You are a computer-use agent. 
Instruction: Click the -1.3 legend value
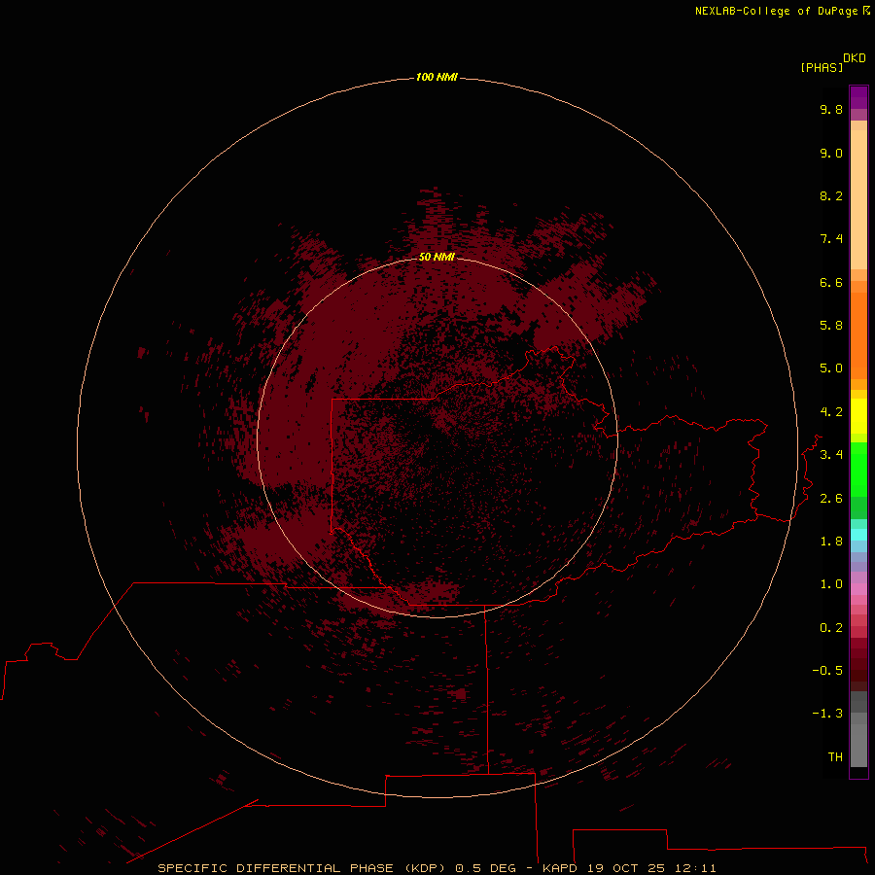click(x=827, y=714)
